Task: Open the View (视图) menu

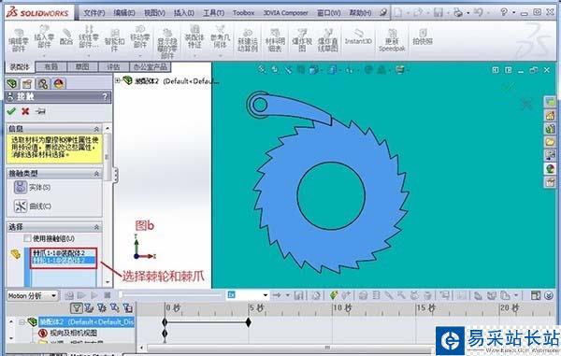Action: click(x=154, y=13)
